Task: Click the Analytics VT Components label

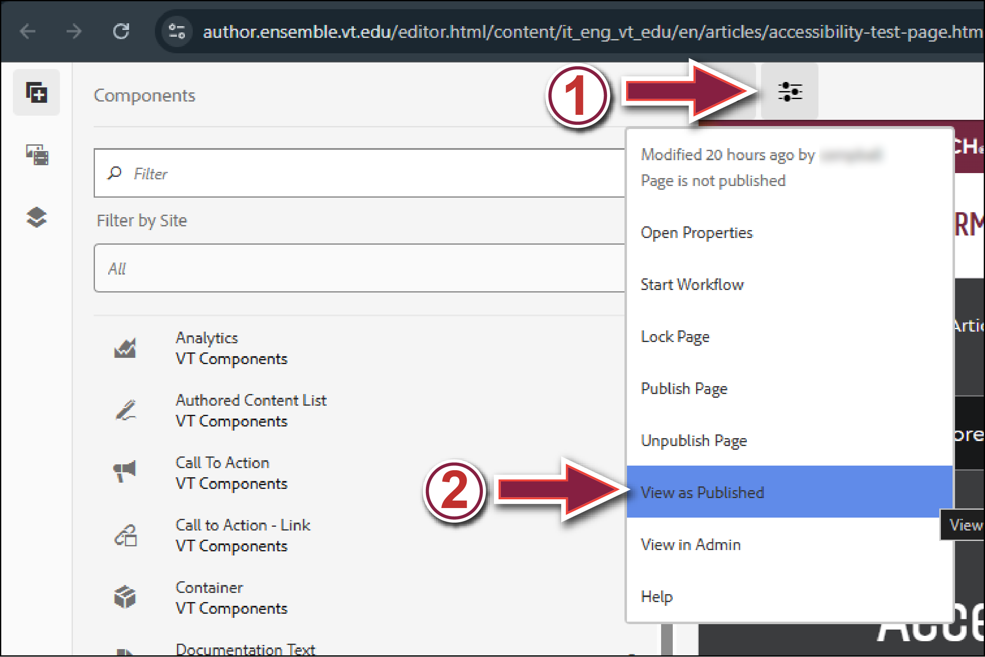Action: 231,349
